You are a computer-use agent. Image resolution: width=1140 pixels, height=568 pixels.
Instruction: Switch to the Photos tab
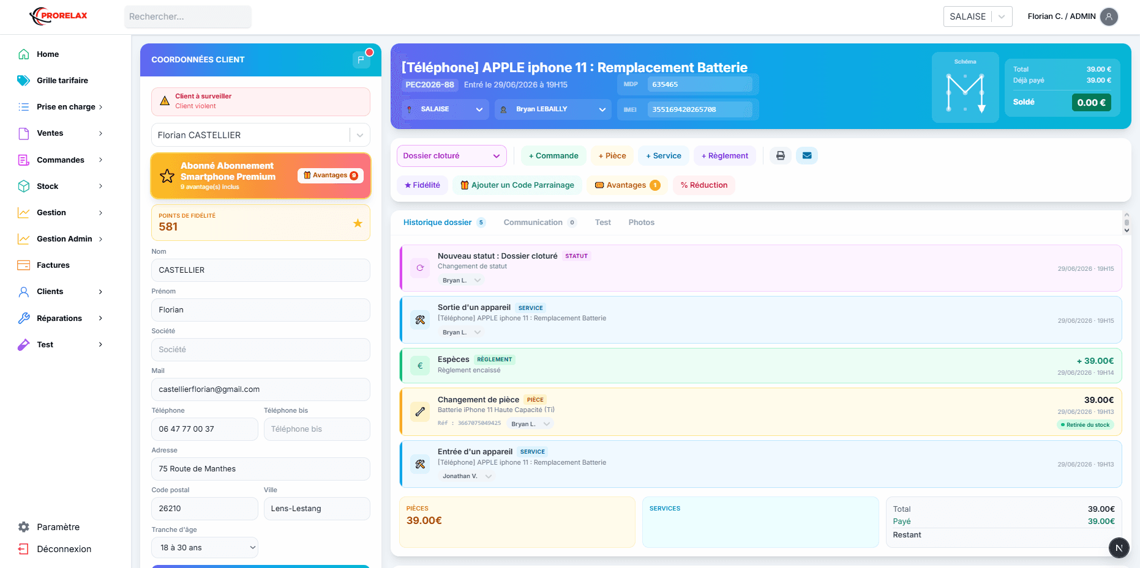coord(642,223)
